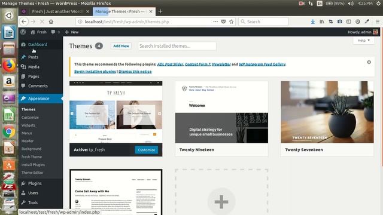Click the Add New theme button
Image resolution: width=383 pixels, height=215 pixels.
[121, 46]
